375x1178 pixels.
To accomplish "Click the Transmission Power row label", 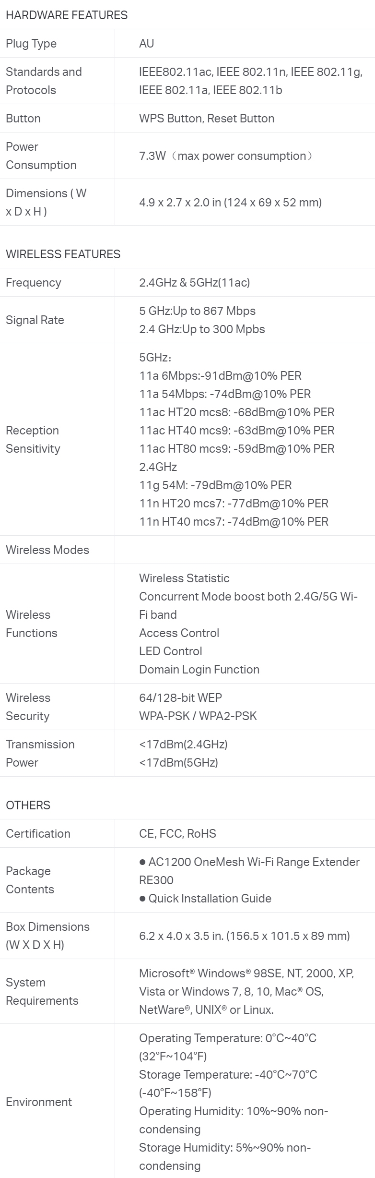I will (40, 753).
